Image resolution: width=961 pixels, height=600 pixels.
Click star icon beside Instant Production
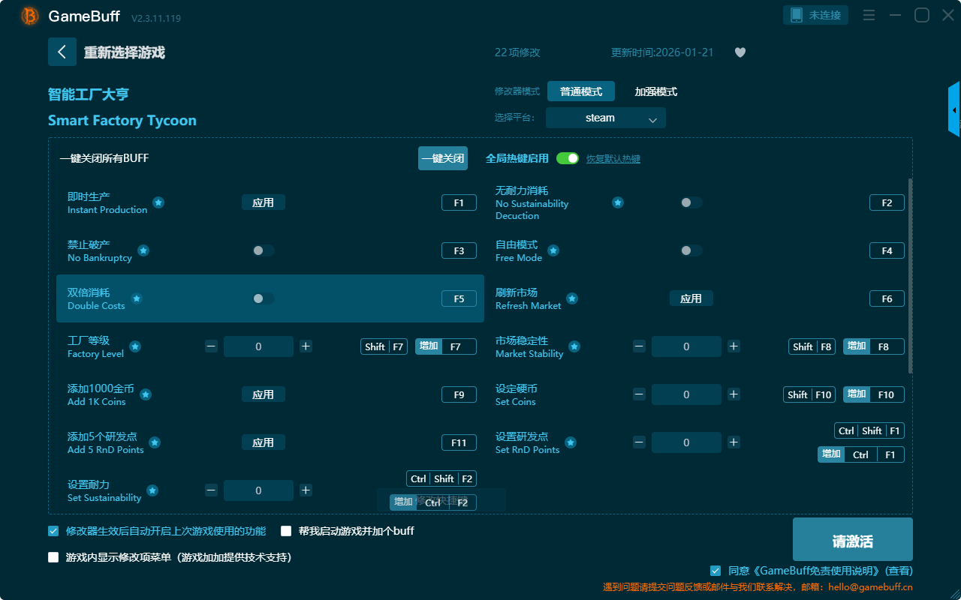(158, 202)
